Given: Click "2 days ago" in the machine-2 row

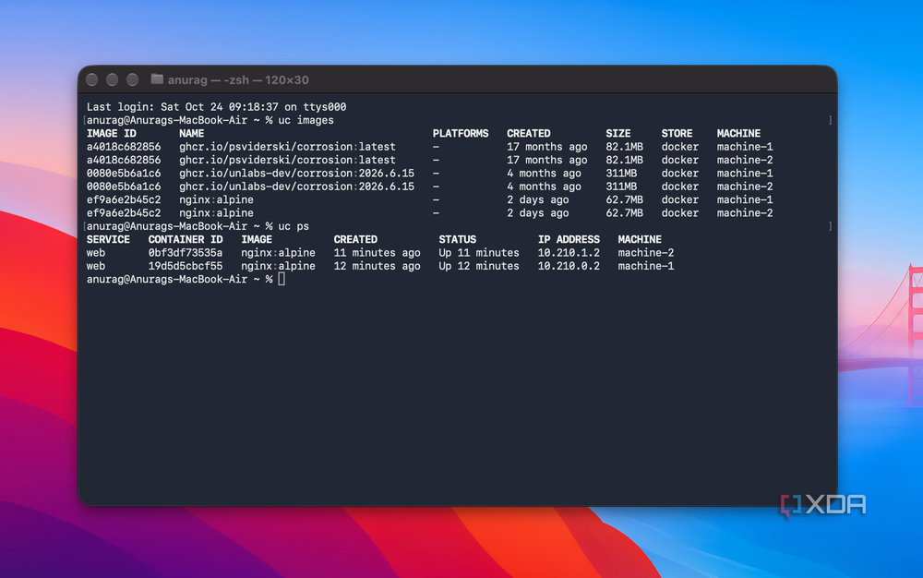Looking at the screenshot, I should [538, 213].
